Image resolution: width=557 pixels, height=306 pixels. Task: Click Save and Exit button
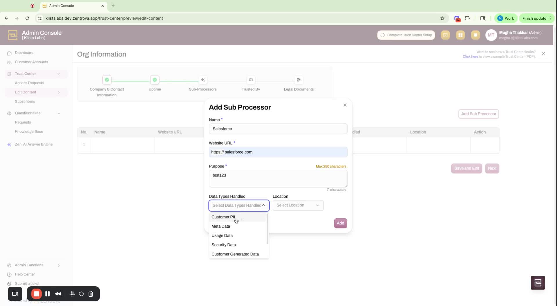point(466,168)
